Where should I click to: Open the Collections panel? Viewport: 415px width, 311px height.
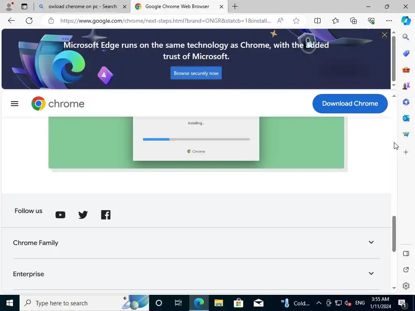(x=353, y=21)
